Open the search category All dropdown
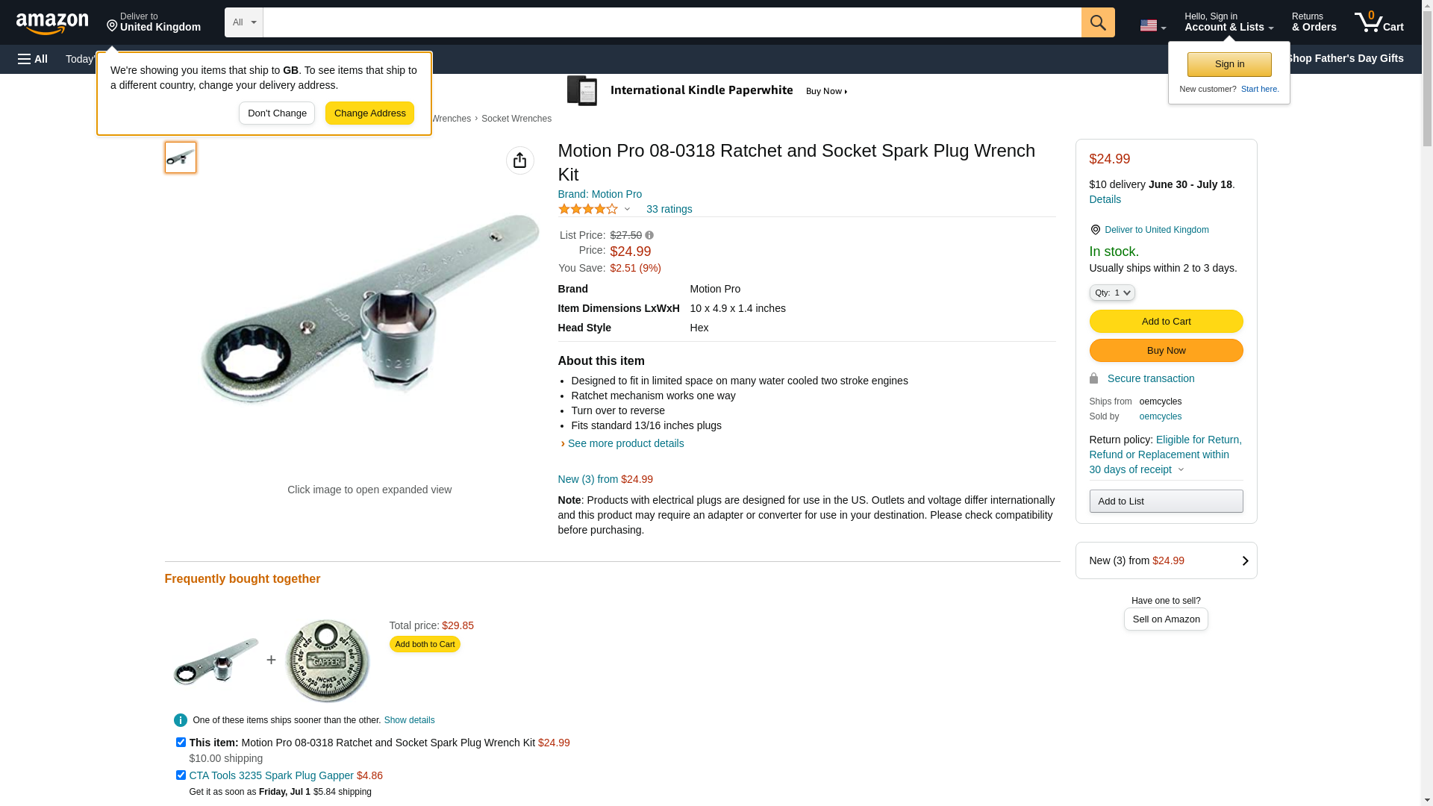This screenshot has height=806, width=1433. click(243, 22)
